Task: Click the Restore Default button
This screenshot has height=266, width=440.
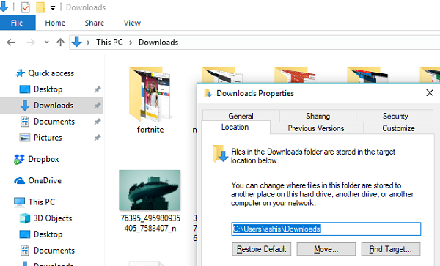Action: (261, 249)
